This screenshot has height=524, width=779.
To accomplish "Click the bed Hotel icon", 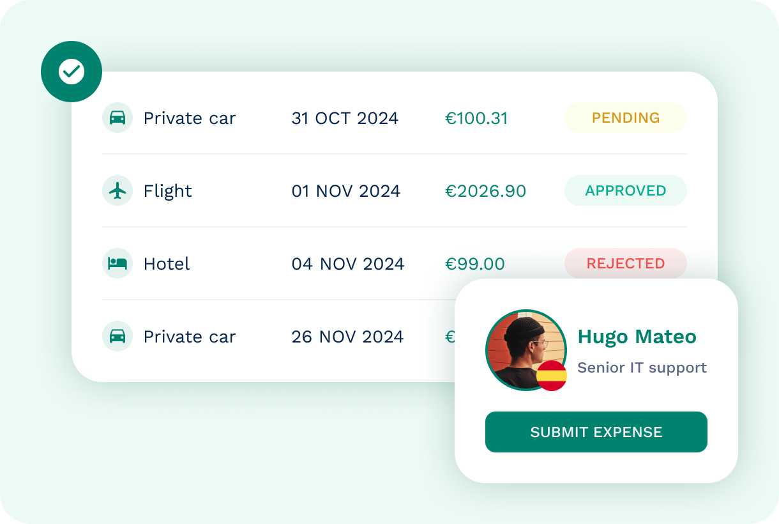I will (117, 263).
